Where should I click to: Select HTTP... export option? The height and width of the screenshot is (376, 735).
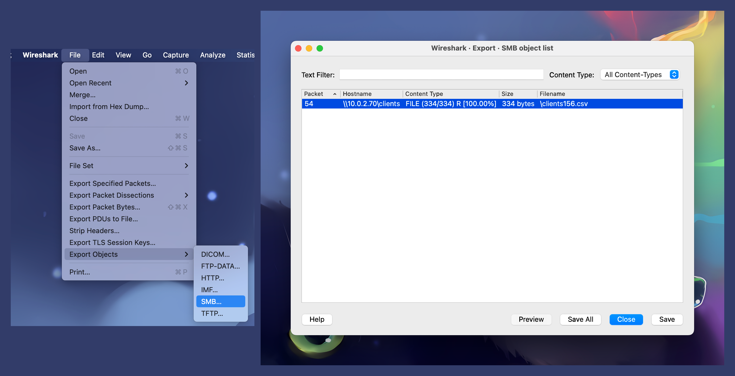click(221, 278)
